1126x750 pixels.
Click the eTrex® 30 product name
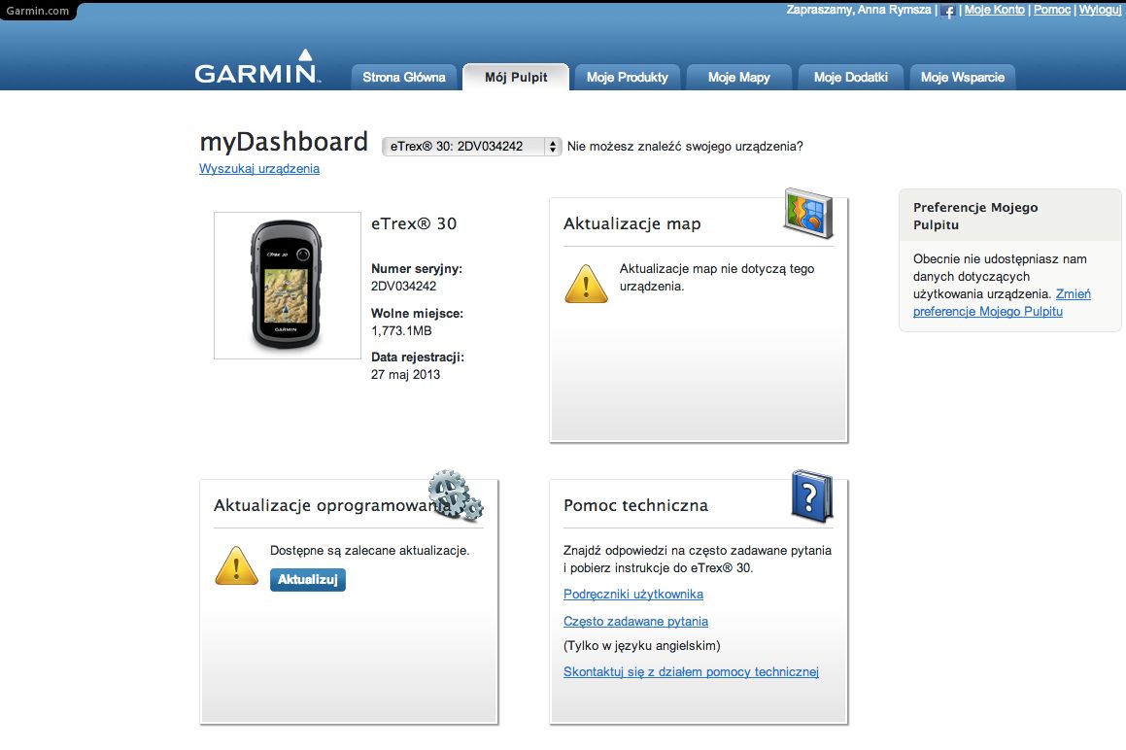[414, 223]
